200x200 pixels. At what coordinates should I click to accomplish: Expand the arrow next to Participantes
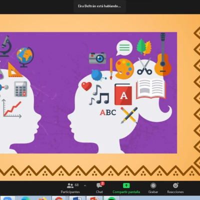(85, 185)
